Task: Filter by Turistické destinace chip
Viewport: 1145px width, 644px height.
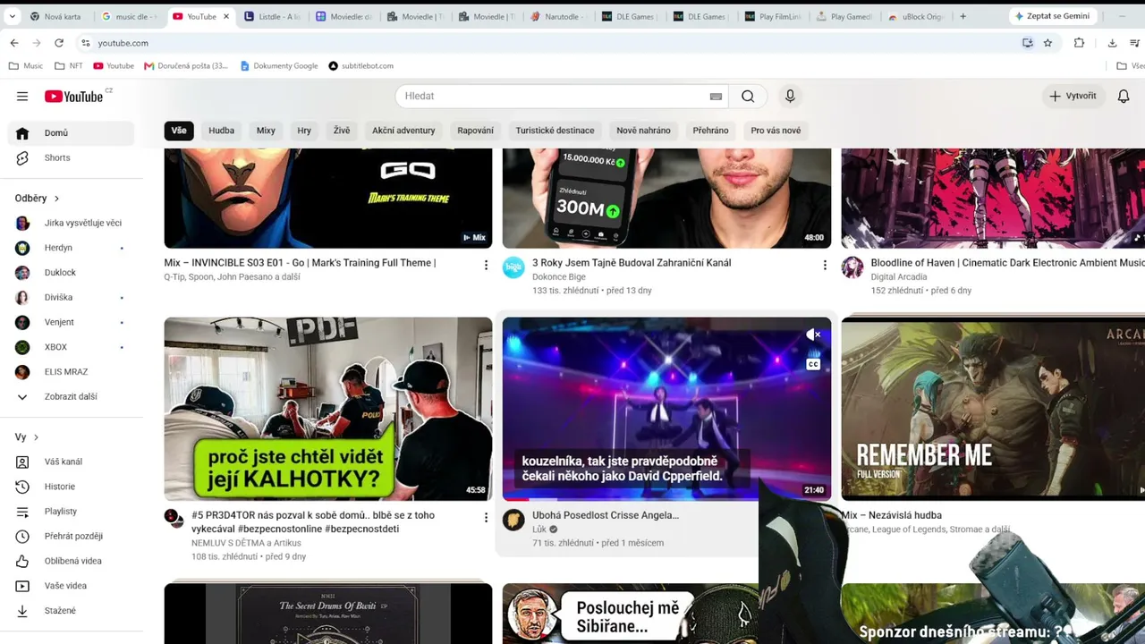Action: [555, 131]
